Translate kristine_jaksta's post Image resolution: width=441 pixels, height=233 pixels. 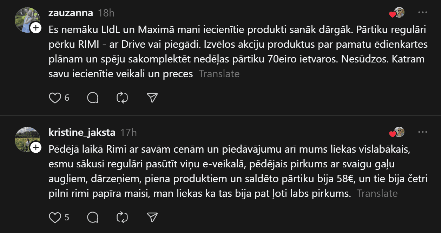(x=377, y=193)
